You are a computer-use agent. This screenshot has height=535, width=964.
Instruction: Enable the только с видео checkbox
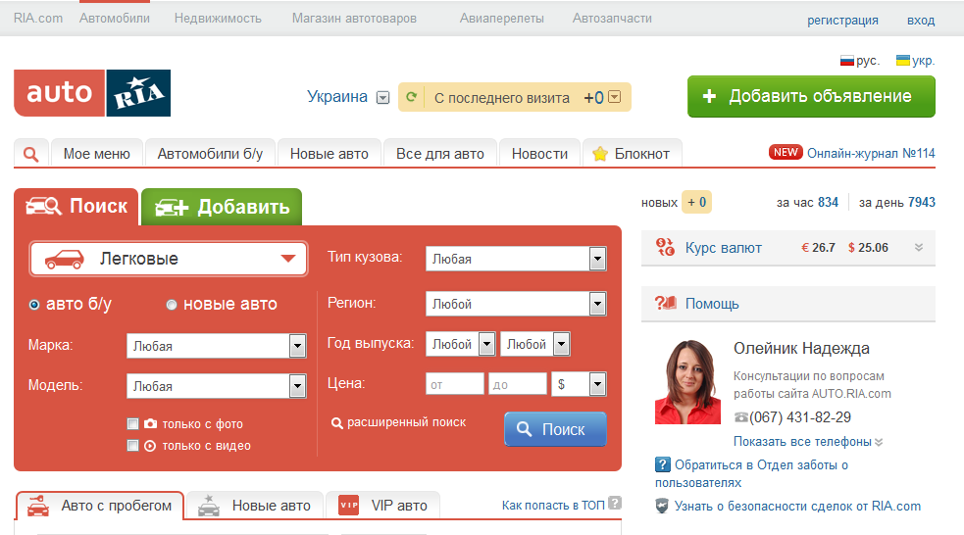click(x=132, y=445)
